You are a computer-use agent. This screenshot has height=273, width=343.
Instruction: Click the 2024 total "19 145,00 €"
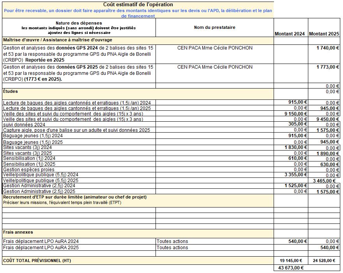pos(291,261)
